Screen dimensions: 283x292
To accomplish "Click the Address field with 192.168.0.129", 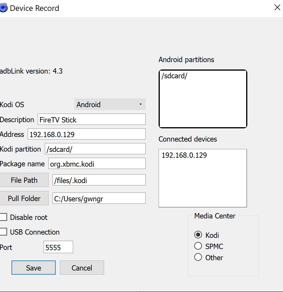I will pyautogui.click(x=87, y=134).
